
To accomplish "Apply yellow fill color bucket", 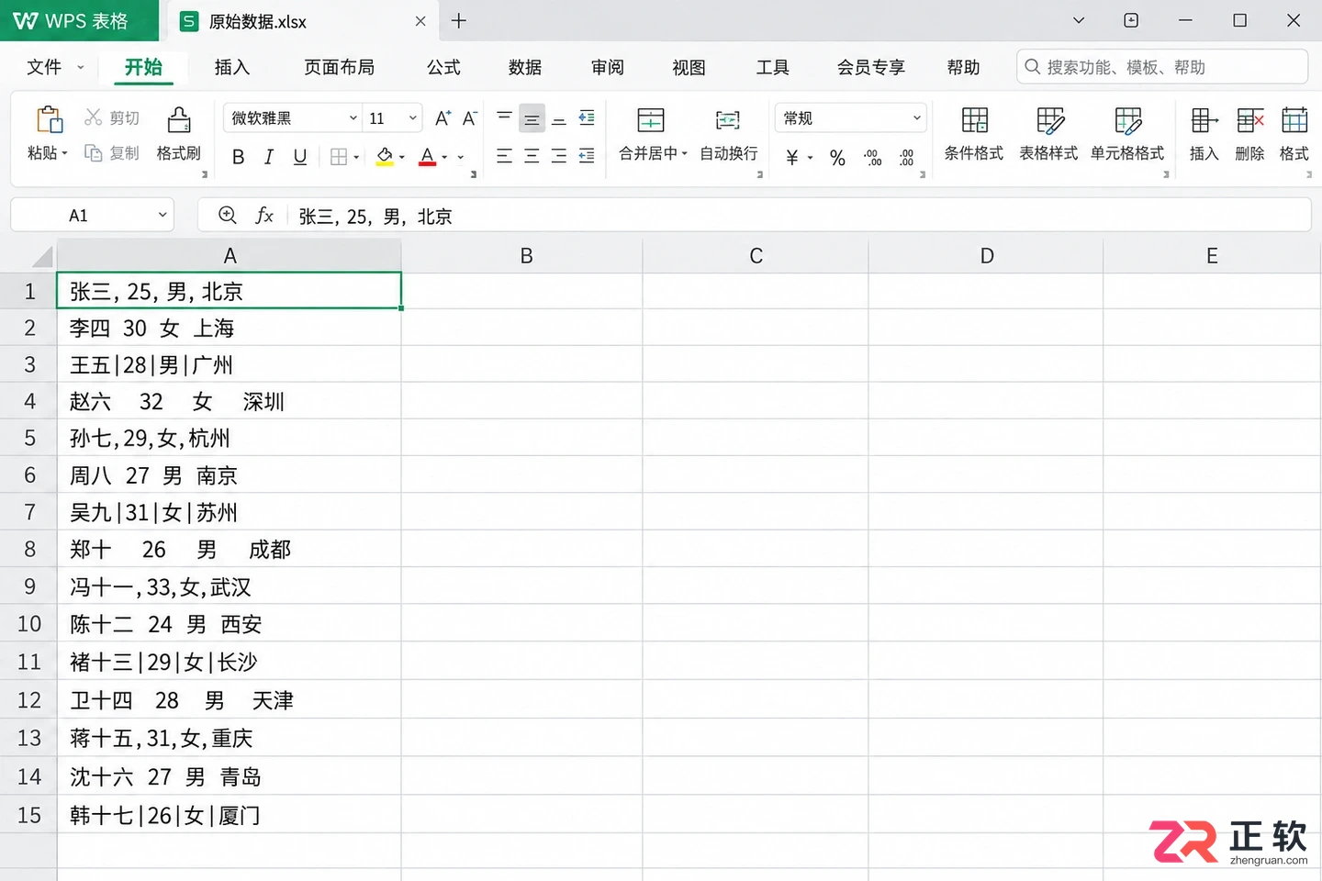I will point(385,157).
